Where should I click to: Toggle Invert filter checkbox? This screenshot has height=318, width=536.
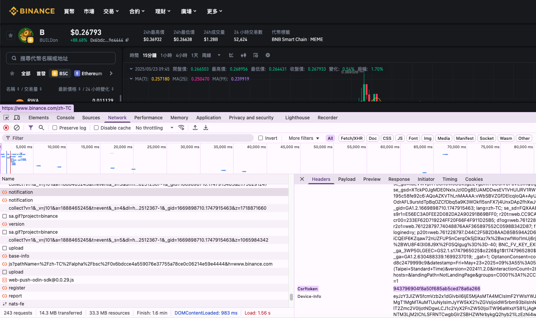click(x=261, y=138)
